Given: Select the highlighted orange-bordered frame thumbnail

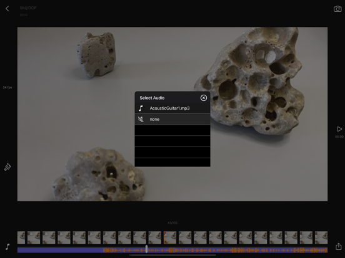Looking at the screenshot, I should tap(170, 237).
